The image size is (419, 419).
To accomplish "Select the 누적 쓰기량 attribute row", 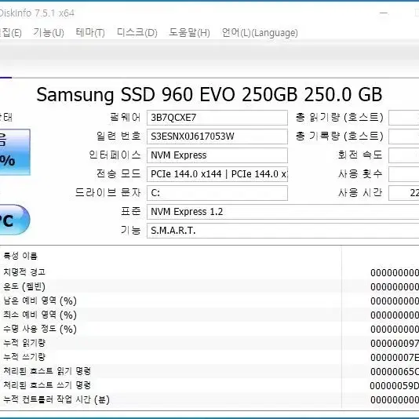I will [x=209, y=357].
